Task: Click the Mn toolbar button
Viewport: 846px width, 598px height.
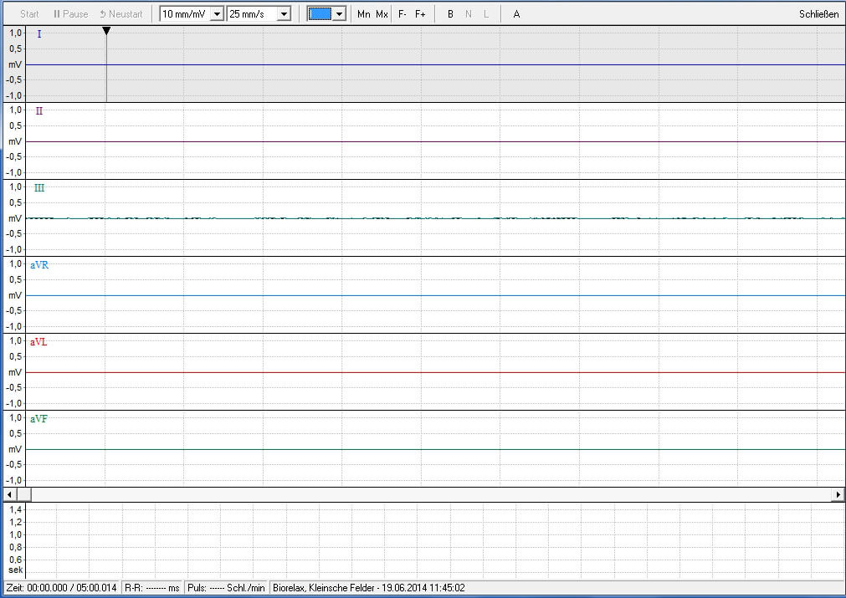Action: 364,14
